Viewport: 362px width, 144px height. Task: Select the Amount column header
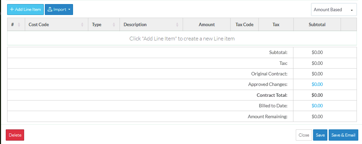coord(206,25)
